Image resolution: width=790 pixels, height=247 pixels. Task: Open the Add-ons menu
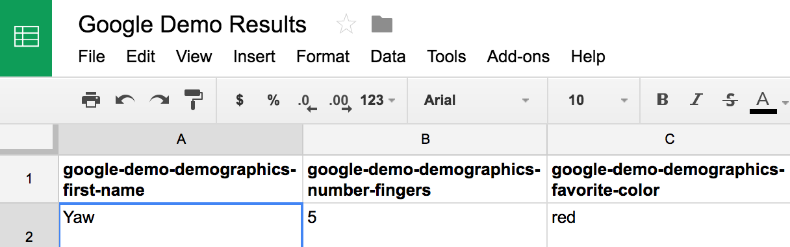[518, 56]
